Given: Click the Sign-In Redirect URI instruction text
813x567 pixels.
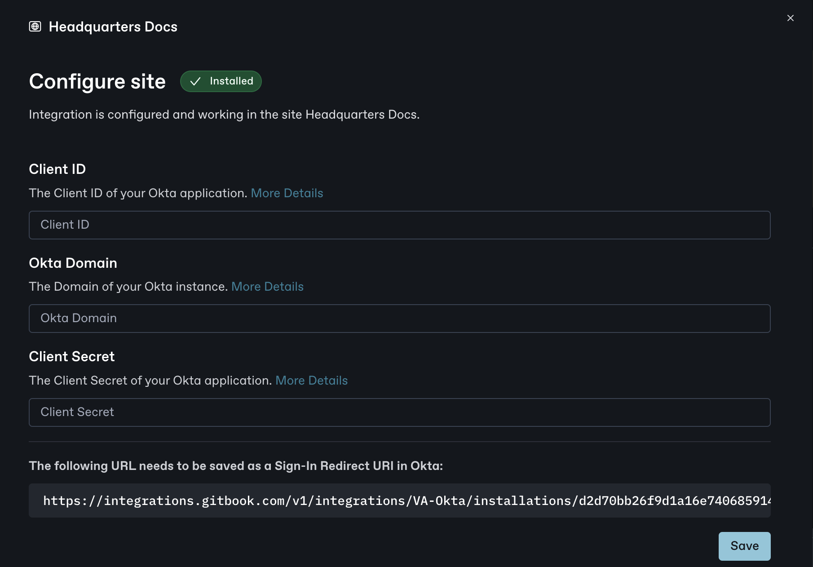Looking at the screenshot, I should coord(236,466).
